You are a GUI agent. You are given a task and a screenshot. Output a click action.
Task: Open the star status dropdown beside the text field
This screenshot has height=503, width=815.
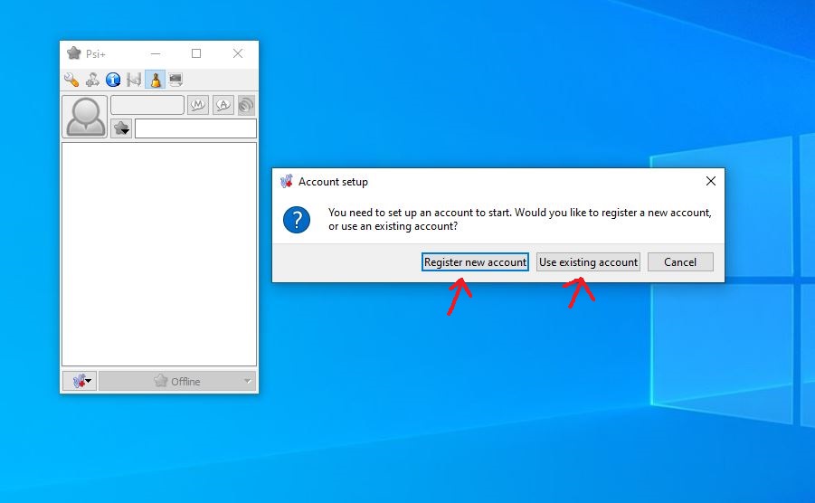coord(121,128)
